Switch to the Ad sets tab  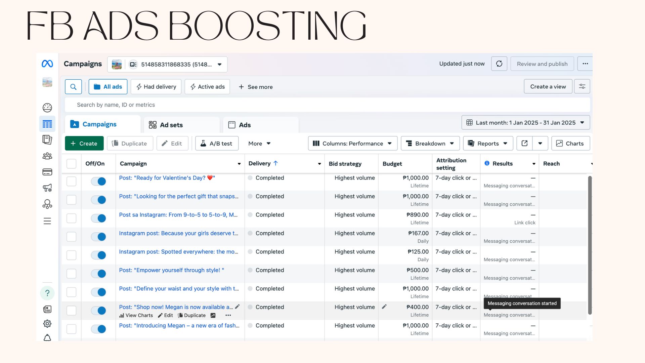[171, 125]
